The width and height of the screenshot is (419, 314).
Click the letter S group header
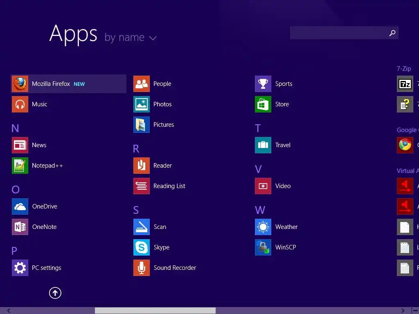pyautogui.click(x=136, y=210)
